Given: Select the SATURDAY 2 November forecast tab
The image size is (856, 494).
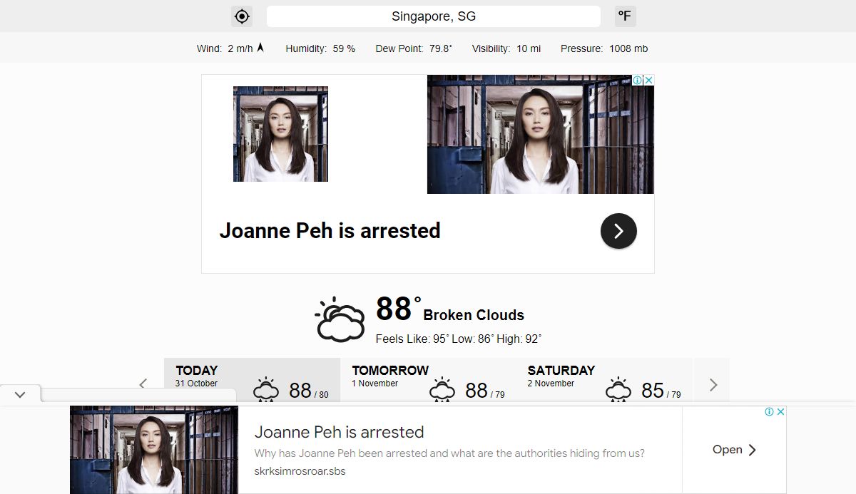Looking at the screenshot, I should pyautogui.click(x=604, y=381).
